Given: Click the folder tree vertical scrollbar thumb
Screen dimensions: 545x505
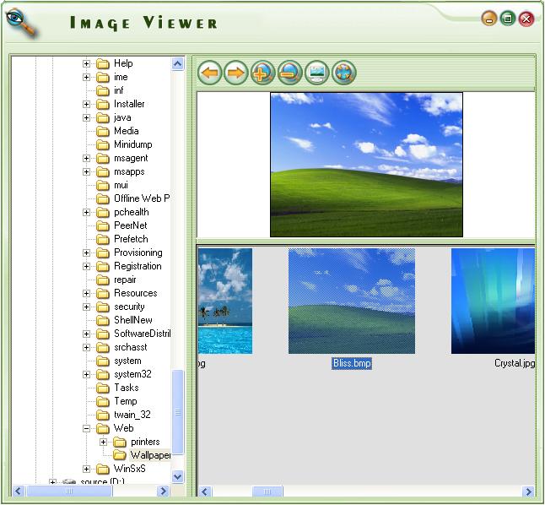Looking at the screenshot, I should point(178,412).
